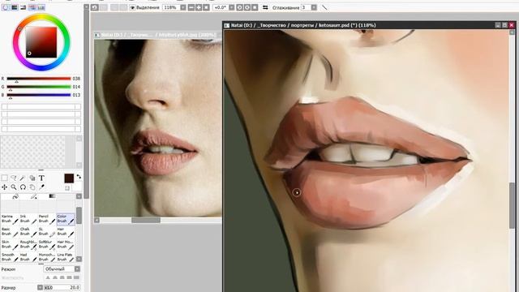519x292 pixels.
Task: Select the Hair Brush preset
Action: [66, 232]
